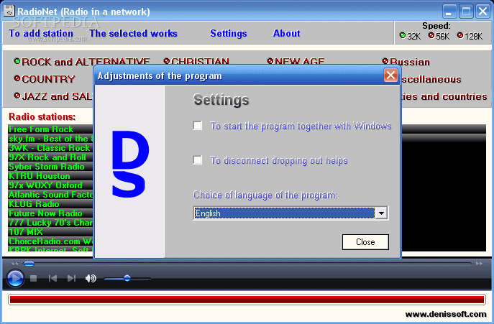Skip to the next track

71,278
